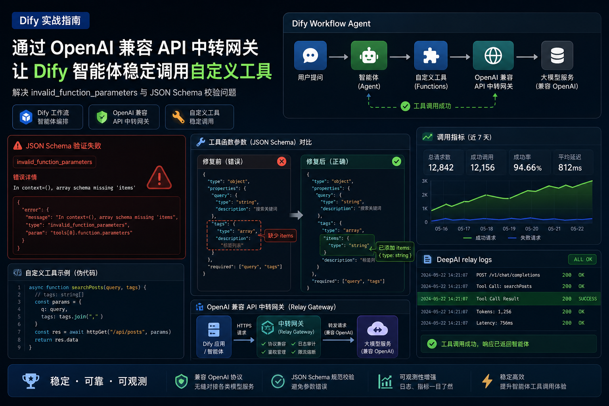
Task: Click the 协议兼容 check item
Action: [x=274, y=344]
